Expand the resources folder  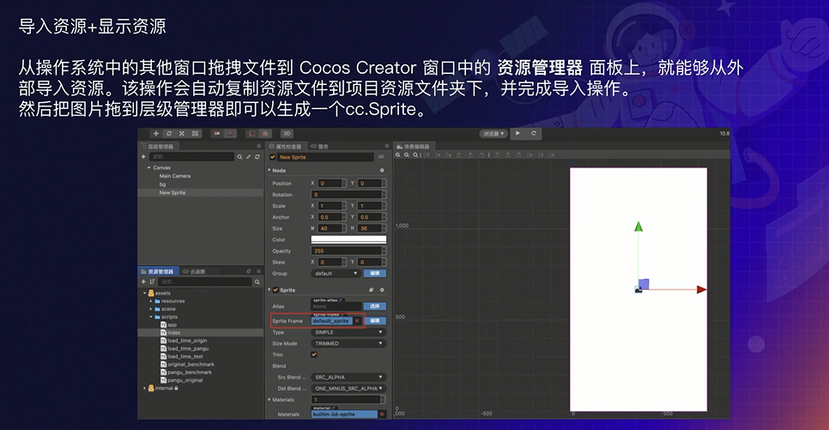pyautogui.click(x=151, y=301)
